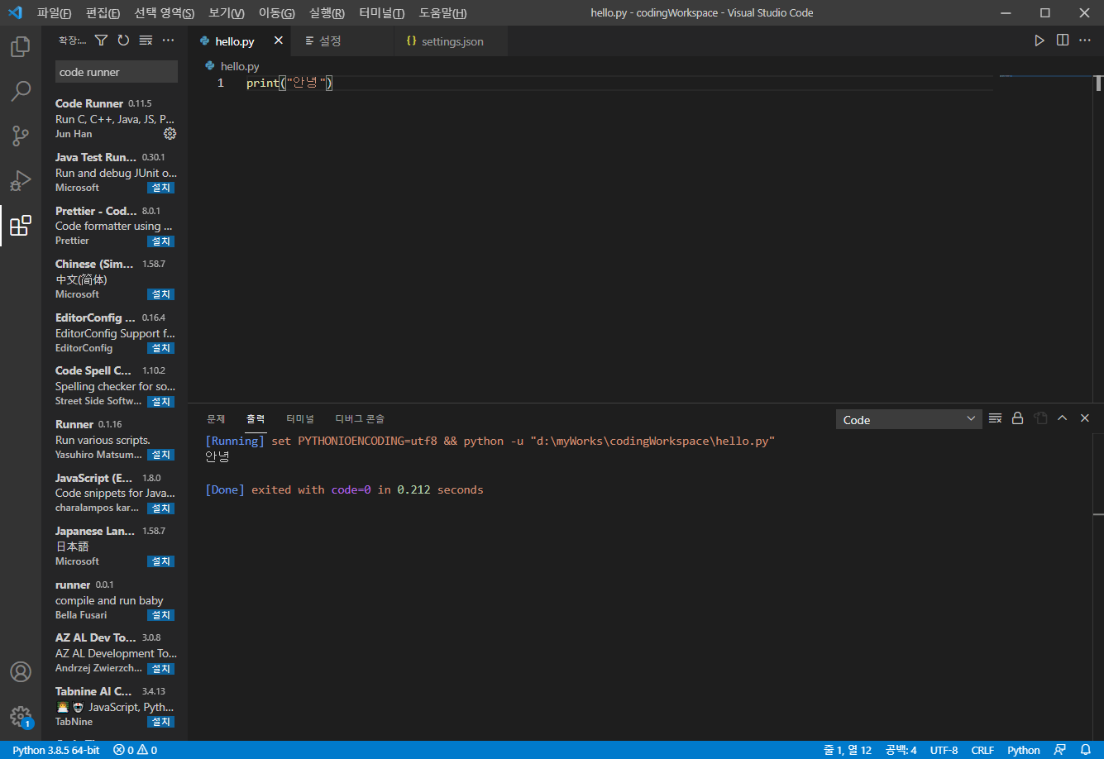
Task: Filter extensions with the funnel icon
Action: [x=101, y=40]
